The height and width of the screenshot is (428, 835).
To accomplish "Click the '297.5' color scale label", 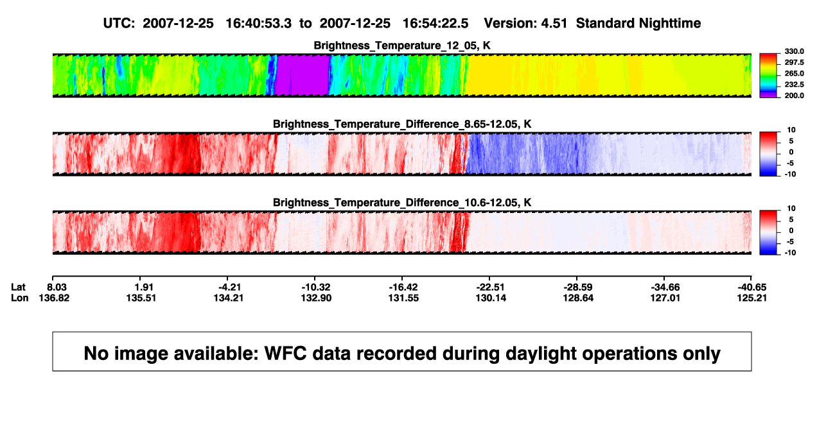I will [x=795, y=62].
